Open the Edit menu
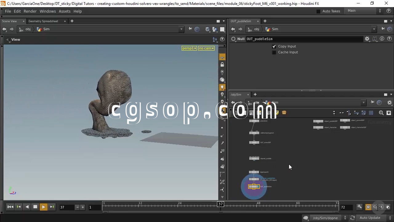 [17, 11]
